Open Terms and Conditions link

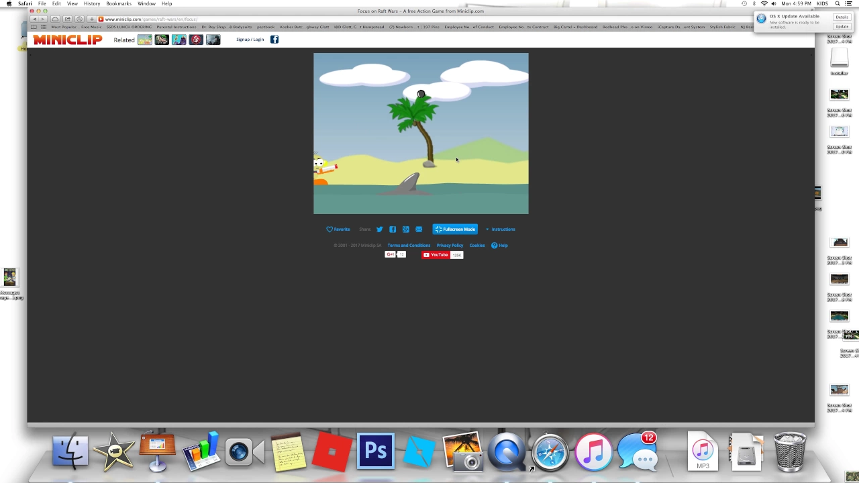(409, 246)
